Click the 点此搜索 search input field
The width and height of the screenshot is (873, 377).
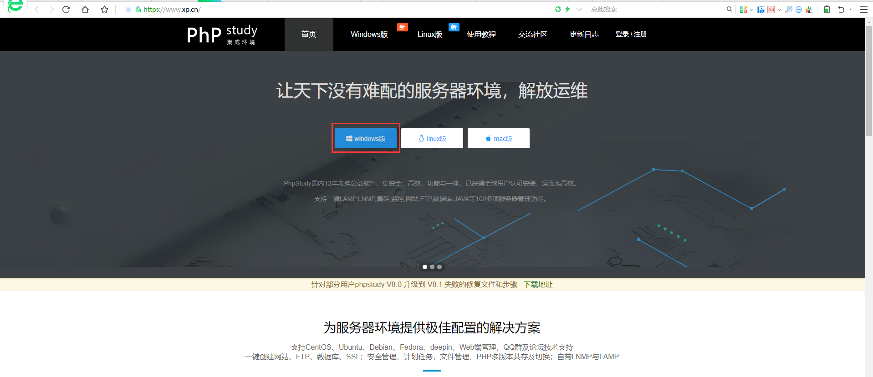(x=656, y=9)
